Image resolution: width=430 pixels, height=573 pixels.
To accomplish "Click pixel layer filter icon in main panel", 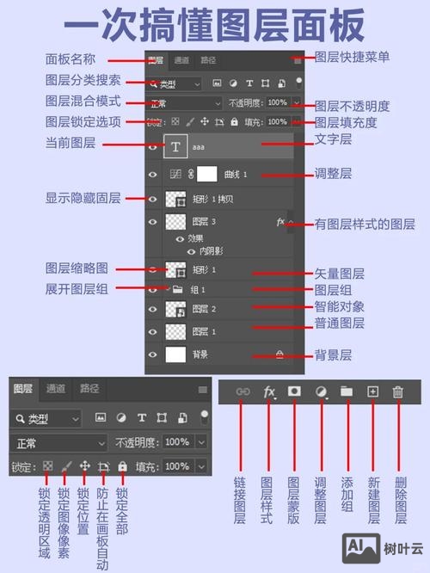I will click(217, 83).
